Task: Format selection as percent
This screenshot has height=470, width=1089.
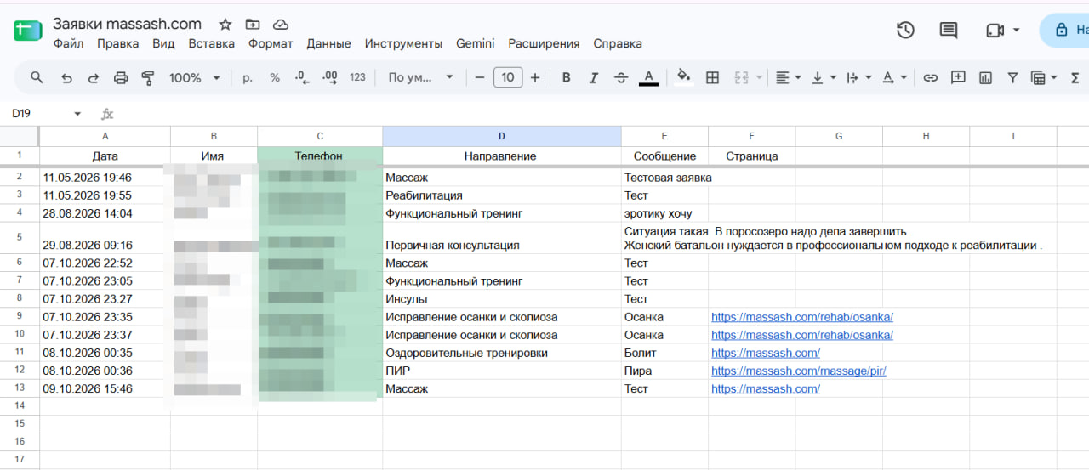Action: (x=275, y=77)
